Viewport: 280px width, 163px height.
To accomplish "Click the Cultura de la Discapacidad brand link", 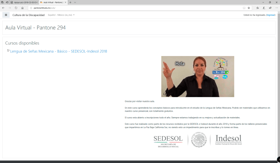I will pos(28,15).
